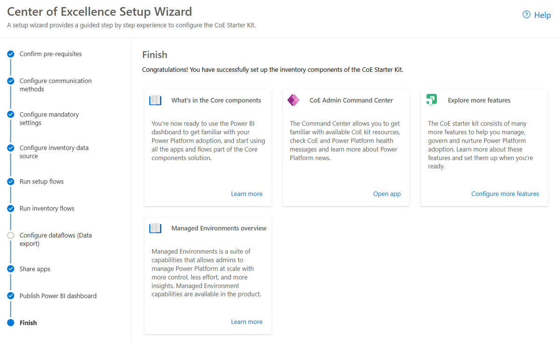Select the filled Finish step circle

click(x=11, y=323)
